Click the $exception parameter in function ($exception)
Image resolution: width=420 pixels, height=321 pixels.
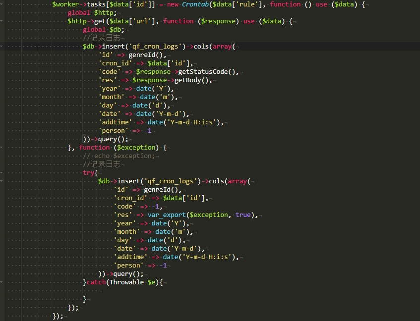click(136, 148)
